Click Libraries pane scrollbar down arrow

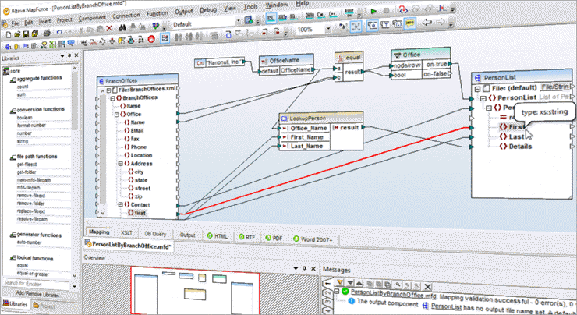click(75, 275)
